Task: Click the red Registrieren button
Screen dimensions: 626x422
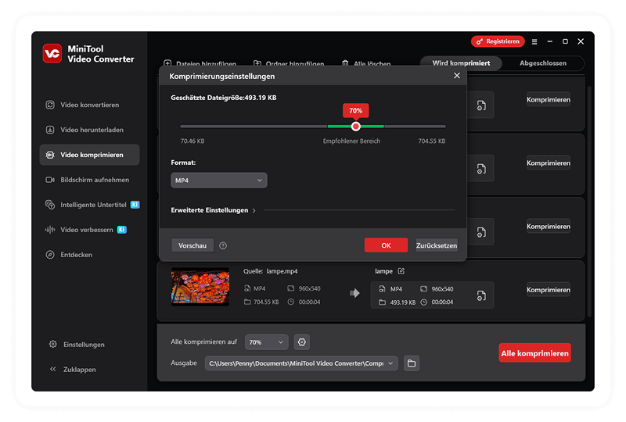Action: tap(498, 41)
